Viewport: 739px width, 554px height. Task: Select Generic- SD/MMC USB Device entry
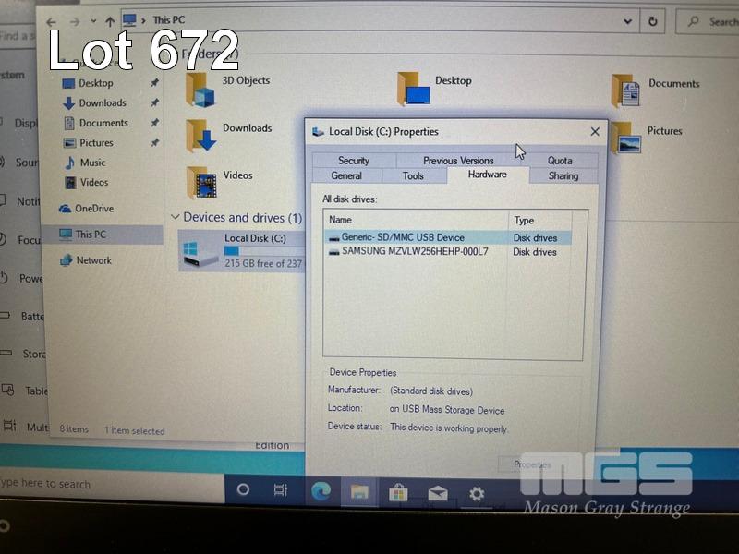click(x=403, y=237)
